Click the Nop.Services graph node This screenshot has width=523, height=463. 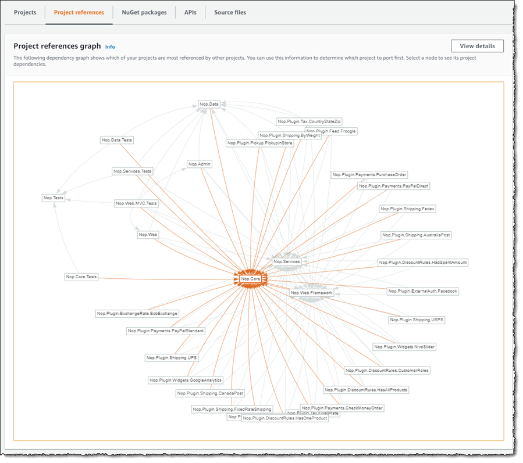coord(287,262)
